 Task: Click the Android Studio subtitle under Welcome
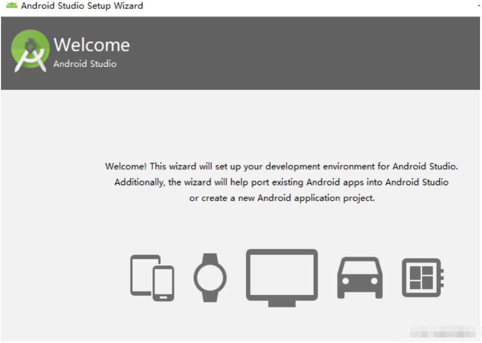point(85,64)
